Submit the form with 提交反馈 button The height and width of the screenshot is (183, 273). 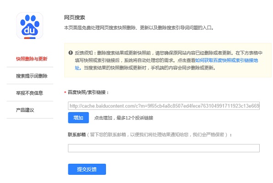click(x=87, y=169)
